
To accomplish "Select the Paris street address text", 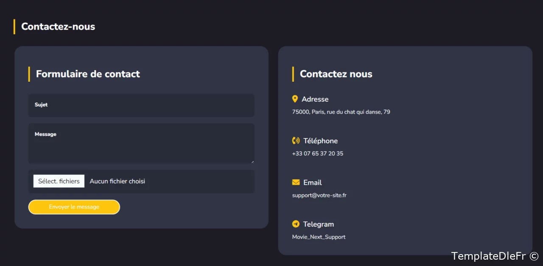I will coord(341,112).
